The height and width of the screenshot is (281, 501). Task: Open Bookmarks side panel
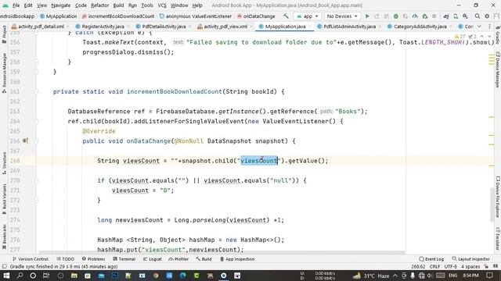(x=4, y=237)
